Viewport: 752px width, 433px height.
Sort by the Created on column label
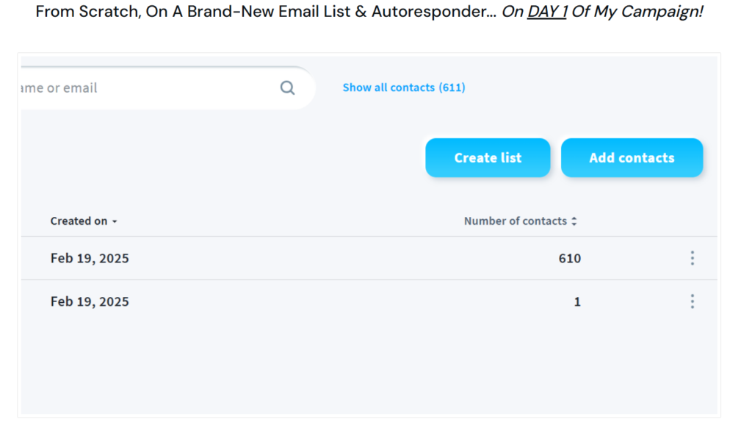[x=79, y=221]
